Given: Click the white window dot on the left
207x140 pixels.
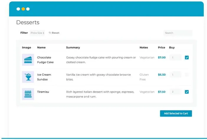Looking at the screenshot, I should (18, 9).
